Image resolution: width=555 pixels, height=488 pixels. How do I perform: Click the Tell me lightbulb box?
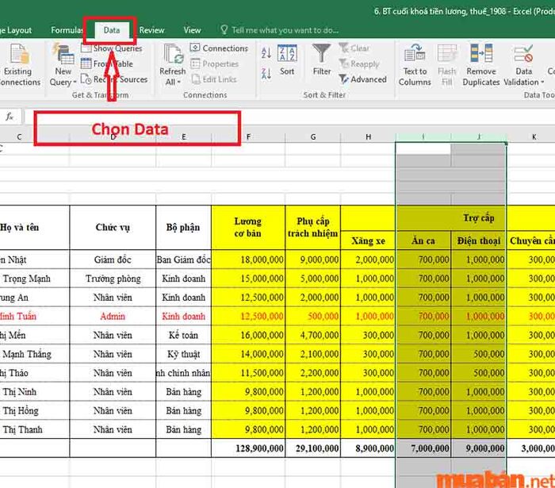click(280, 30)
